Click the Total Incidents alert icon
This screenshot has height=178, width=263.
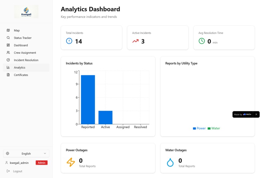[x=69, y=41]
